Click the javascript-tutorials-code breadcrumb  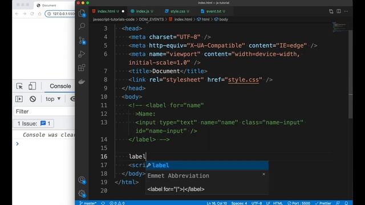tap(113, 19)
